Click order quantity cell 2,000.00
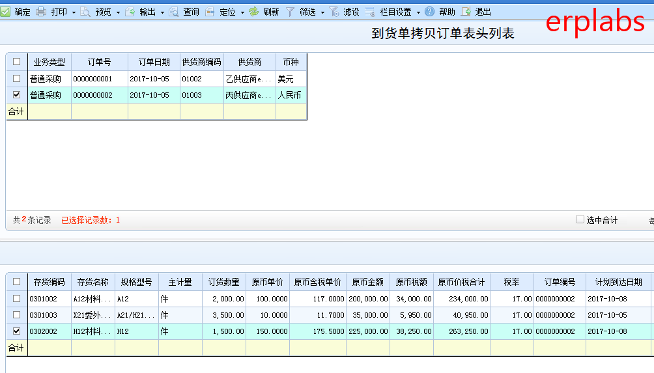This screenshot has height=373, width=654. coord(224,299)
